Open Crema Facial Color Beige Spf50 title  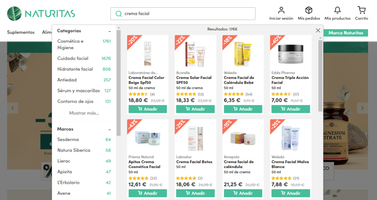(x=146, y=80)
